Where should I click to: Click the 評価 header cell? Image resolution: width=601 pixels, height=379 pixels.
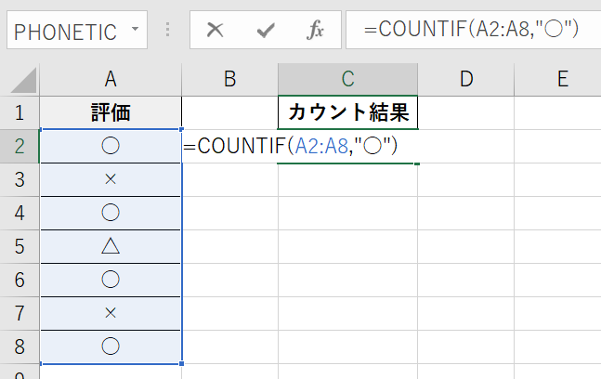point(111,113)
